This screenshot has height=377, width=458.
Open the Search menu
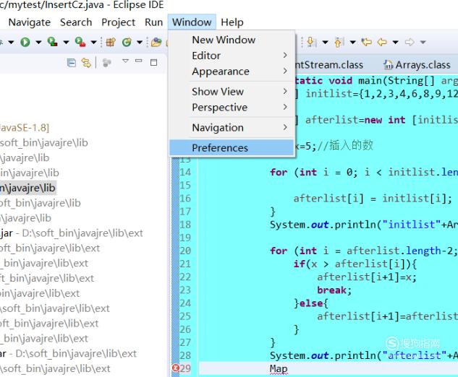click(x=76, y=22)
